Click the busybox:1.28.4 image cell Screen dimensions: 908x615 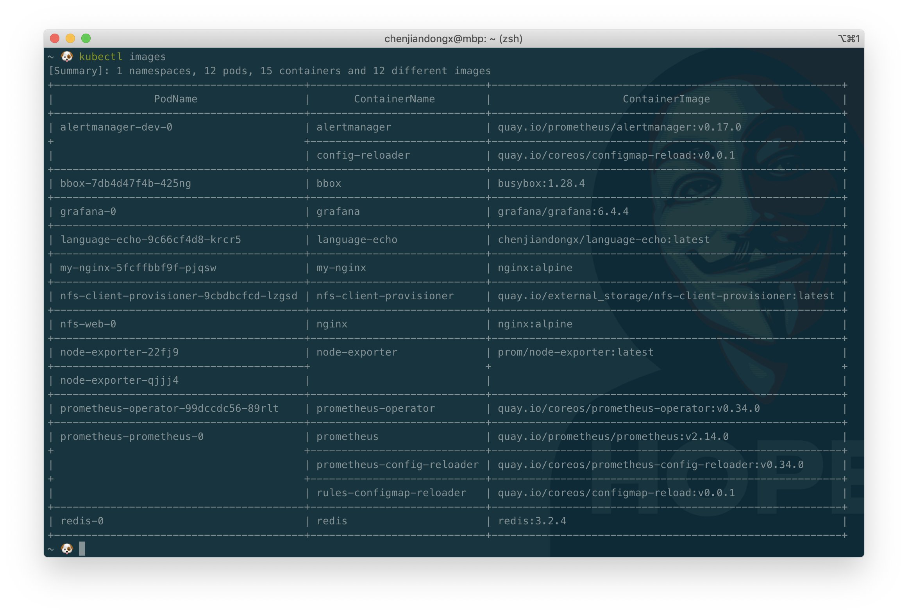(x=542, y=183)
